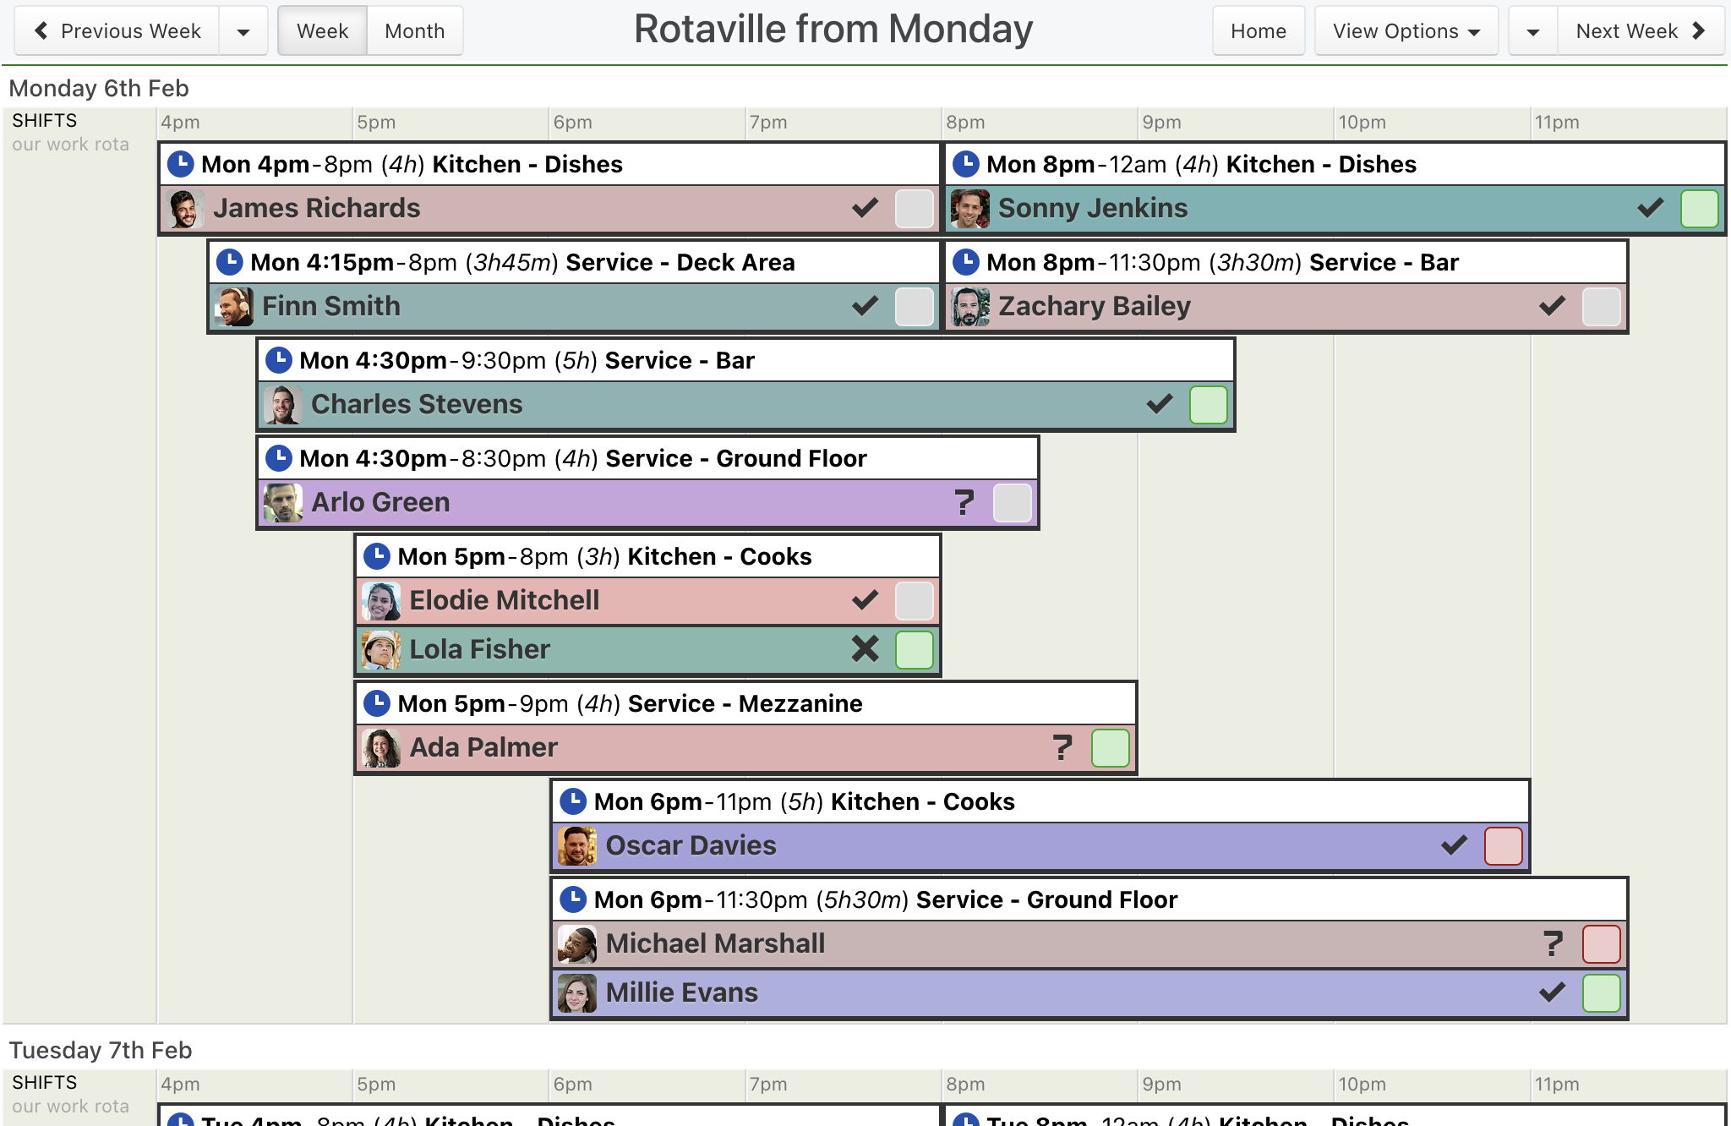Click the X status icon beside Lola Fisher
This screenshot has height=1126, width=1731.
pyautogui.click(x=865, y=649)
